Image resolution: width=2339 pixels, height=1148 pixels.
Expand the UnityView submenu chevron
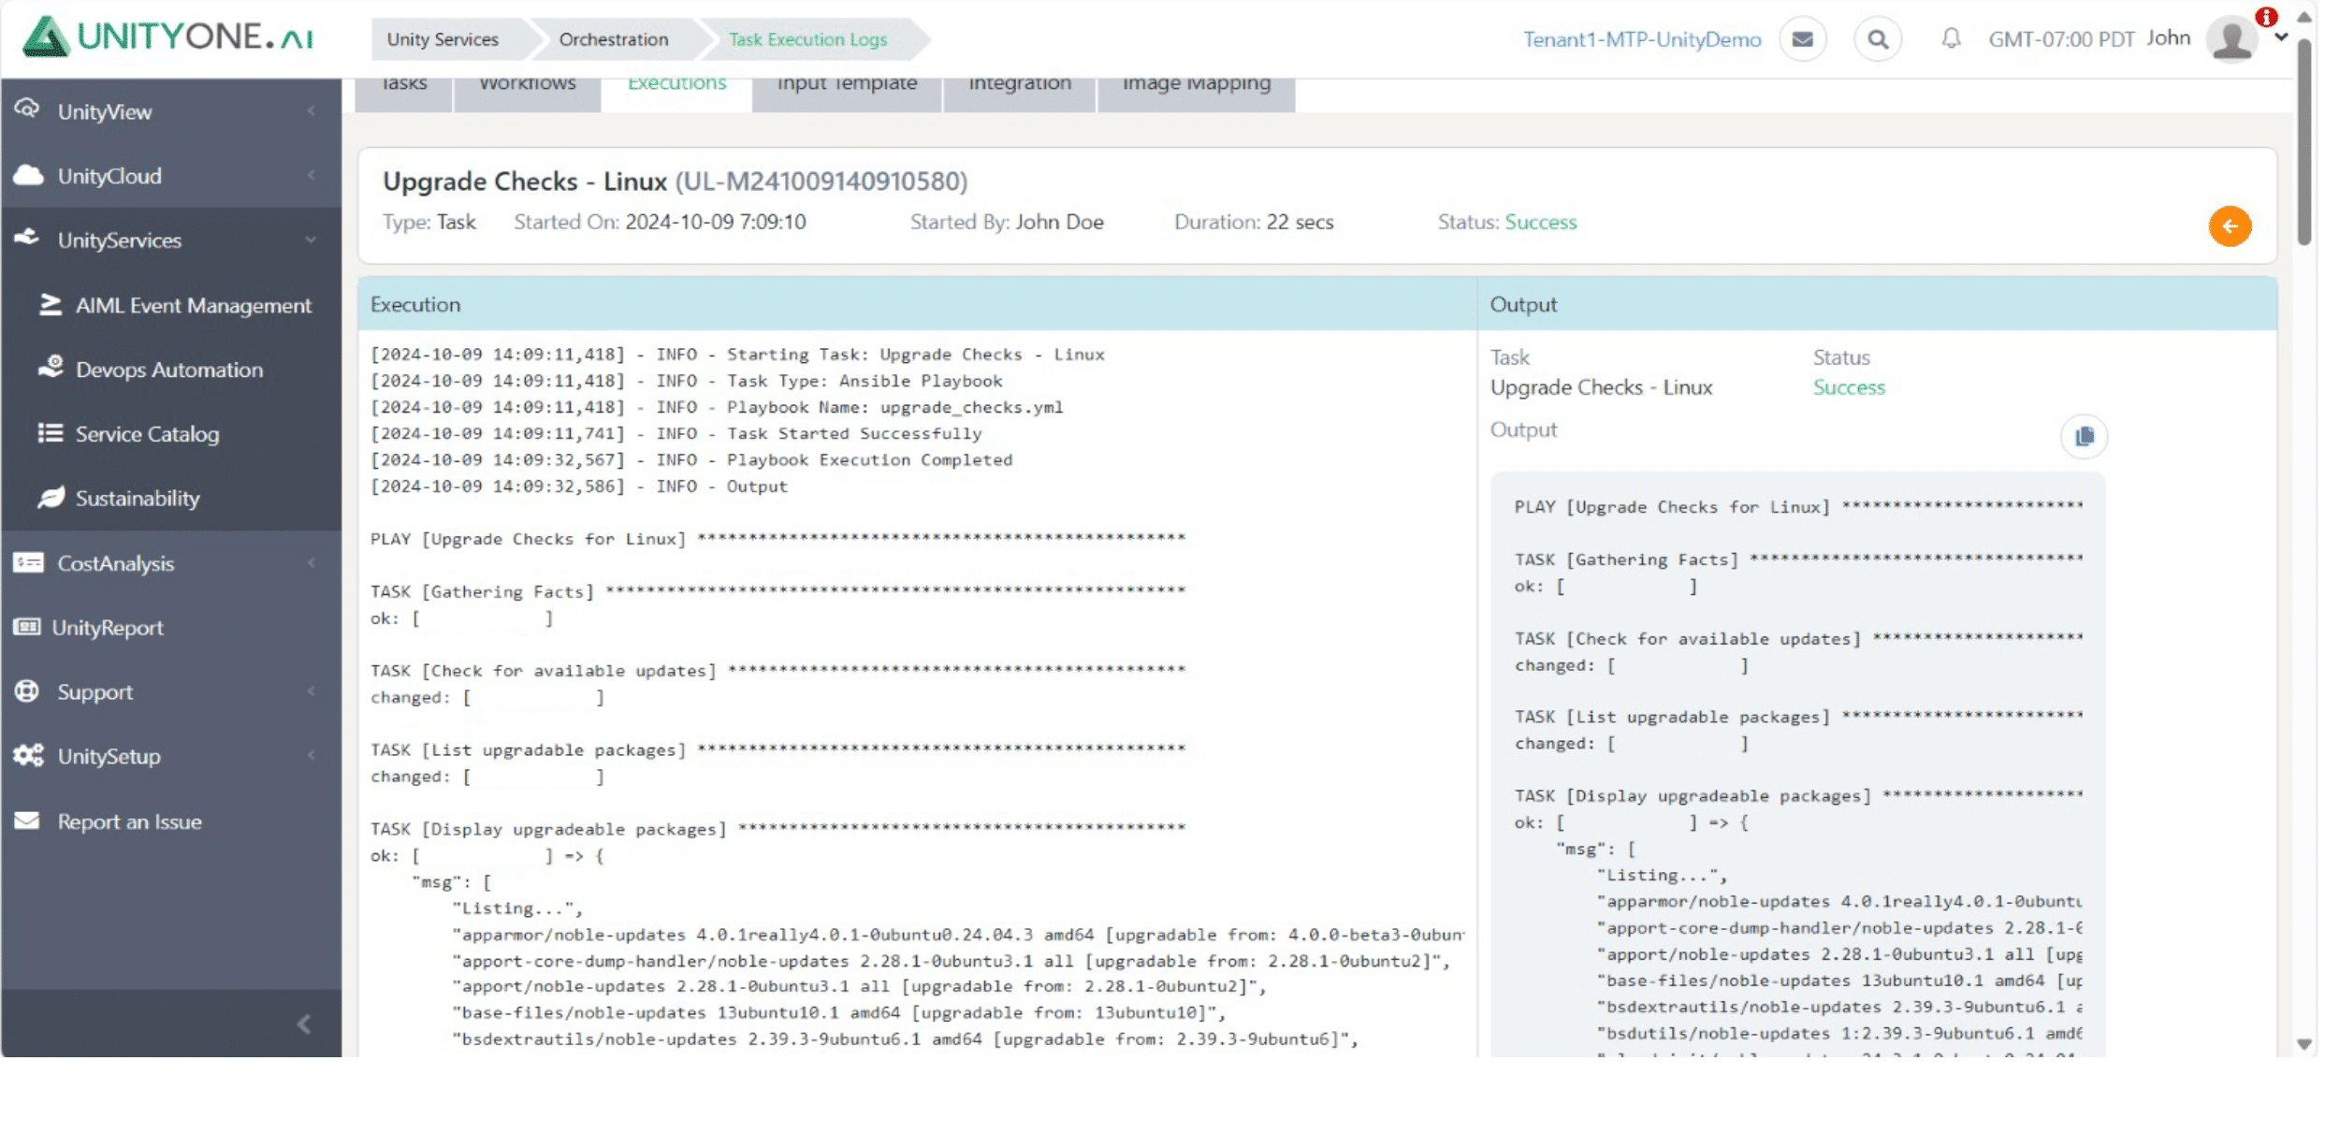point(311,111)
